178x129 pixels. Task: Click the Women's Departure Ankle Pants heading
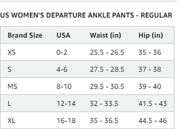tap(86, 15)
